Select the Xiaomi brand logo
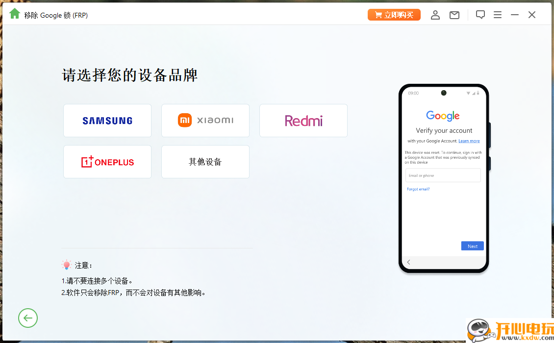554x343 pixels. pyautogui.click(x=205, y=120)
